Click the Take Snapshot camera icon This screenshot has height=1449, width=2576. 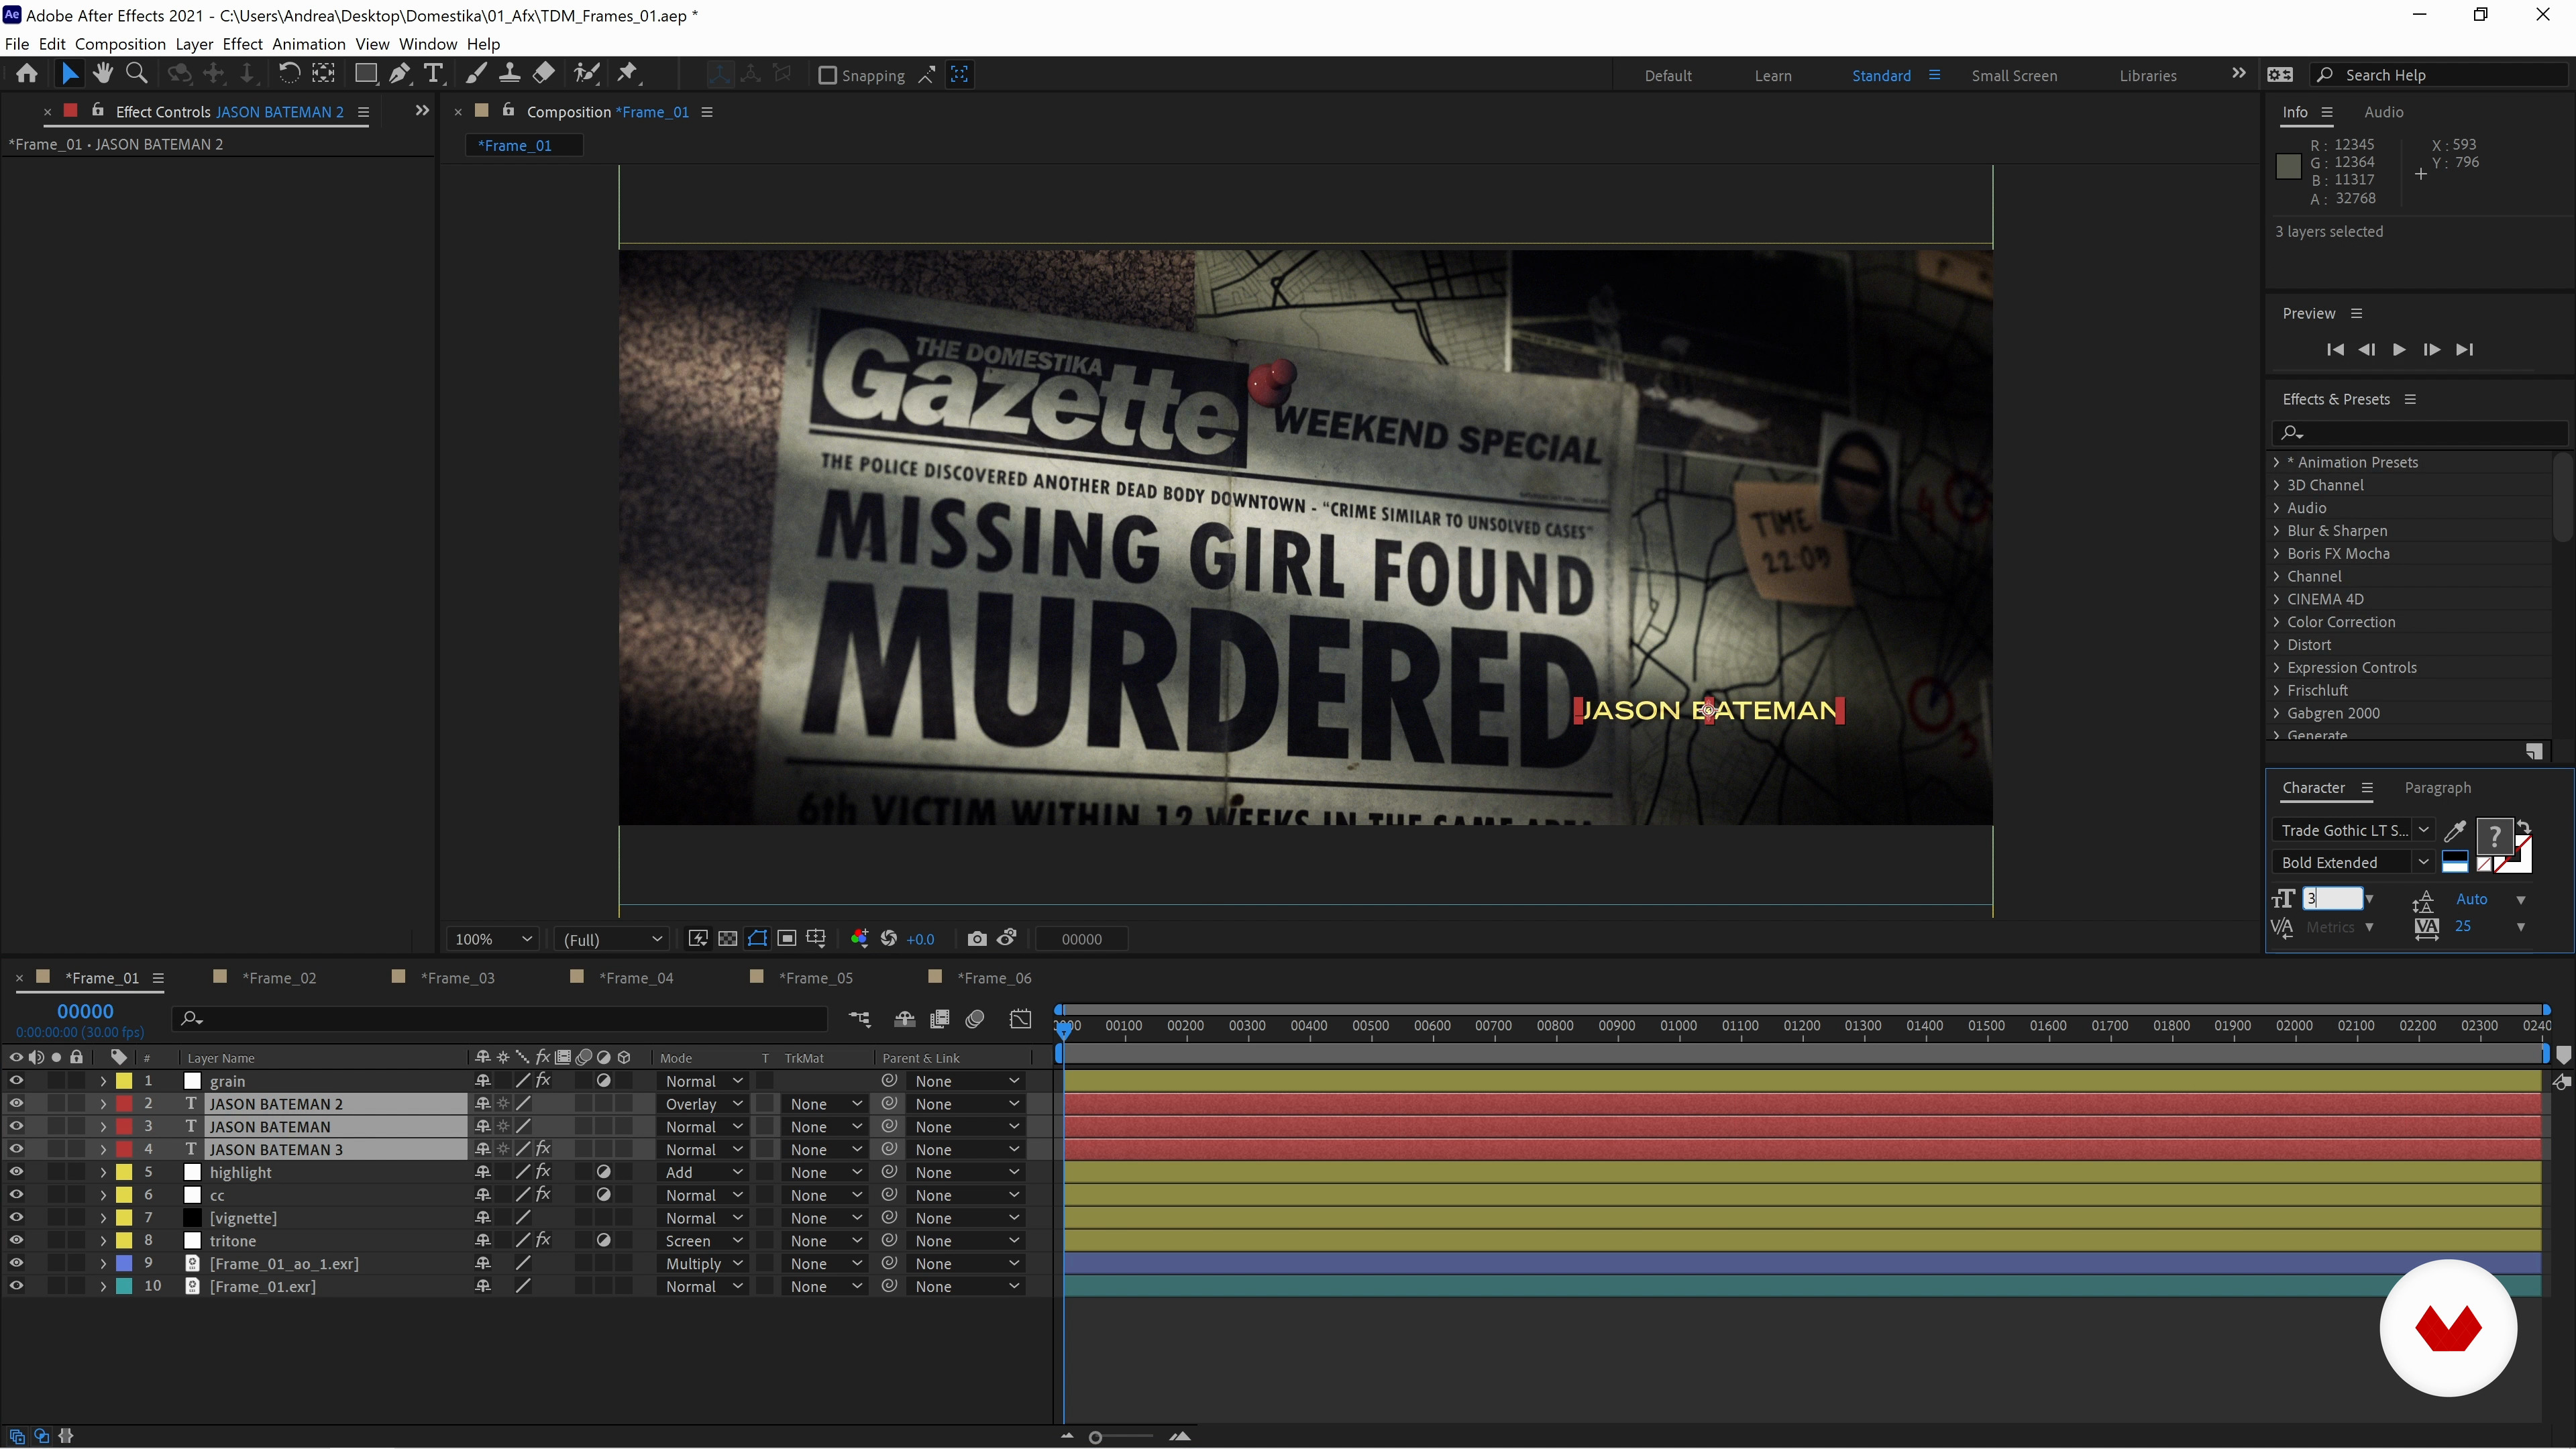click(x=977, y=938)
